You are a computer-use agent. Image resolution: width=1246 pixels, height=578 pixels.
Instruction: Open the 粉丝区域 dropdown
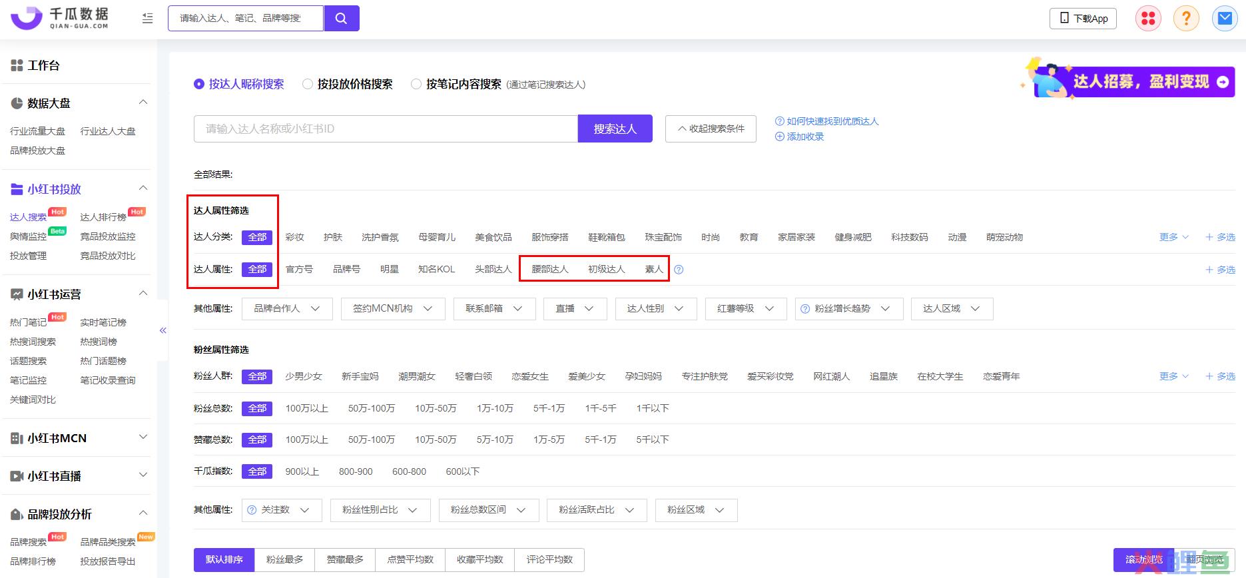(697, 510)
